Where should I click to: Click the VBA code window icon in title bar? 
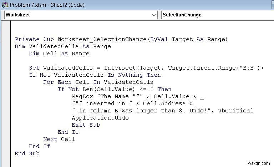point(5,5)
